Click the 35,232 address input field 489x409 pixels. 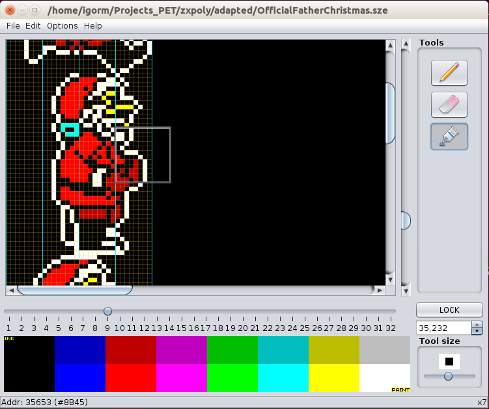pyautogui.click(x=444, y=328)
